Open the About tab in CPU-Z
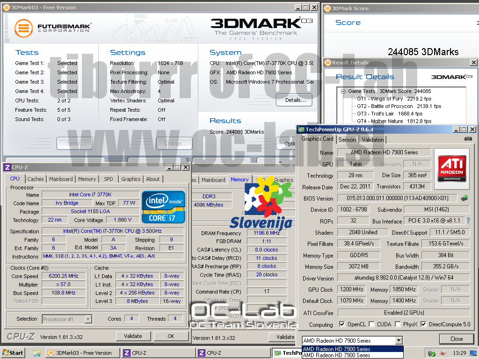479x359 pixels. [153, 179]
